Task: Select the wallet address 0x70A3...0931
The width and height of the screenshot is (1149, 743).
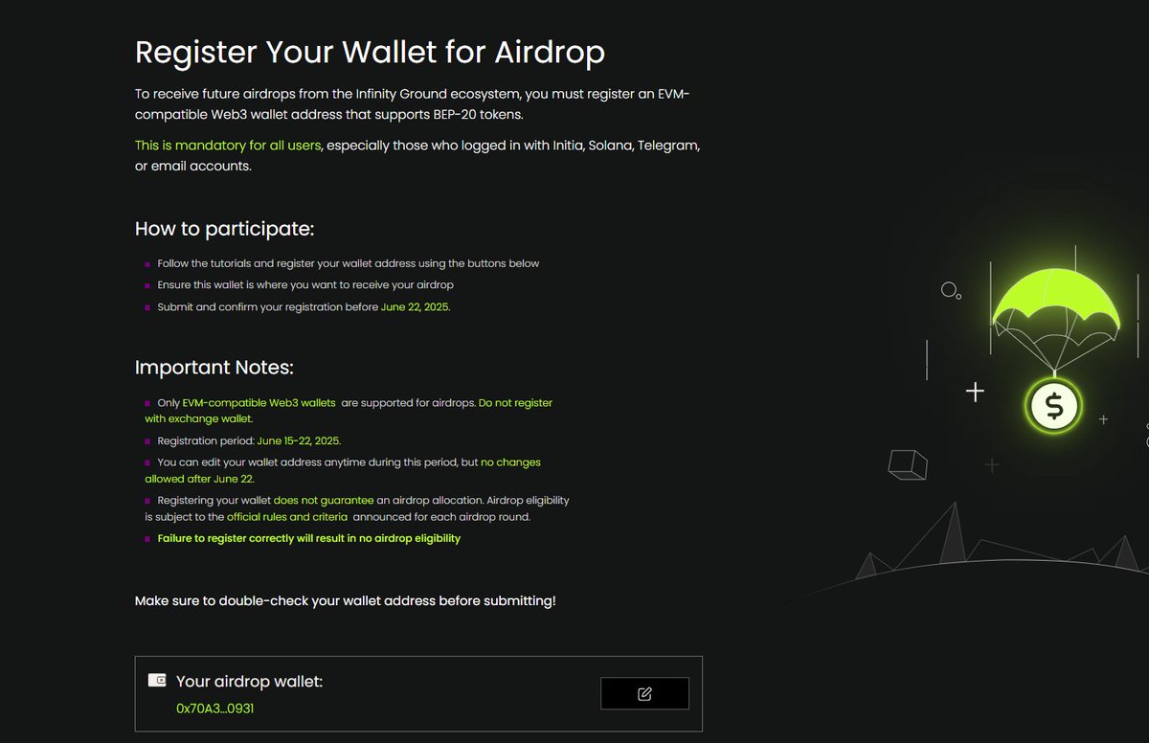Action: pyautogui.click(x=214, y=709)
